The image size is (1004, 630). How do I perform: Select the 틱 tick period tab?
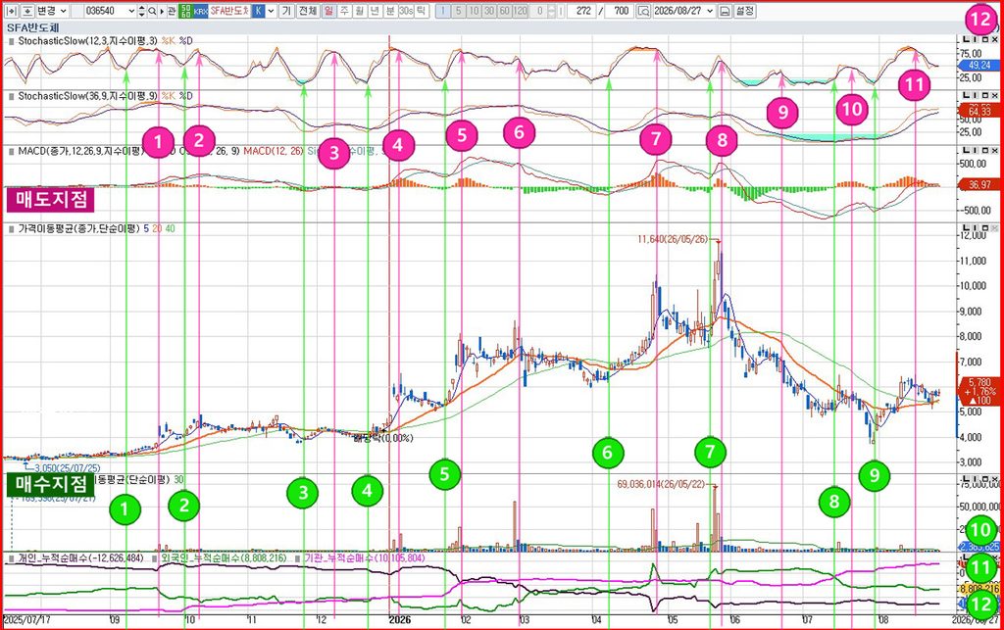click(x=421, y=11)
